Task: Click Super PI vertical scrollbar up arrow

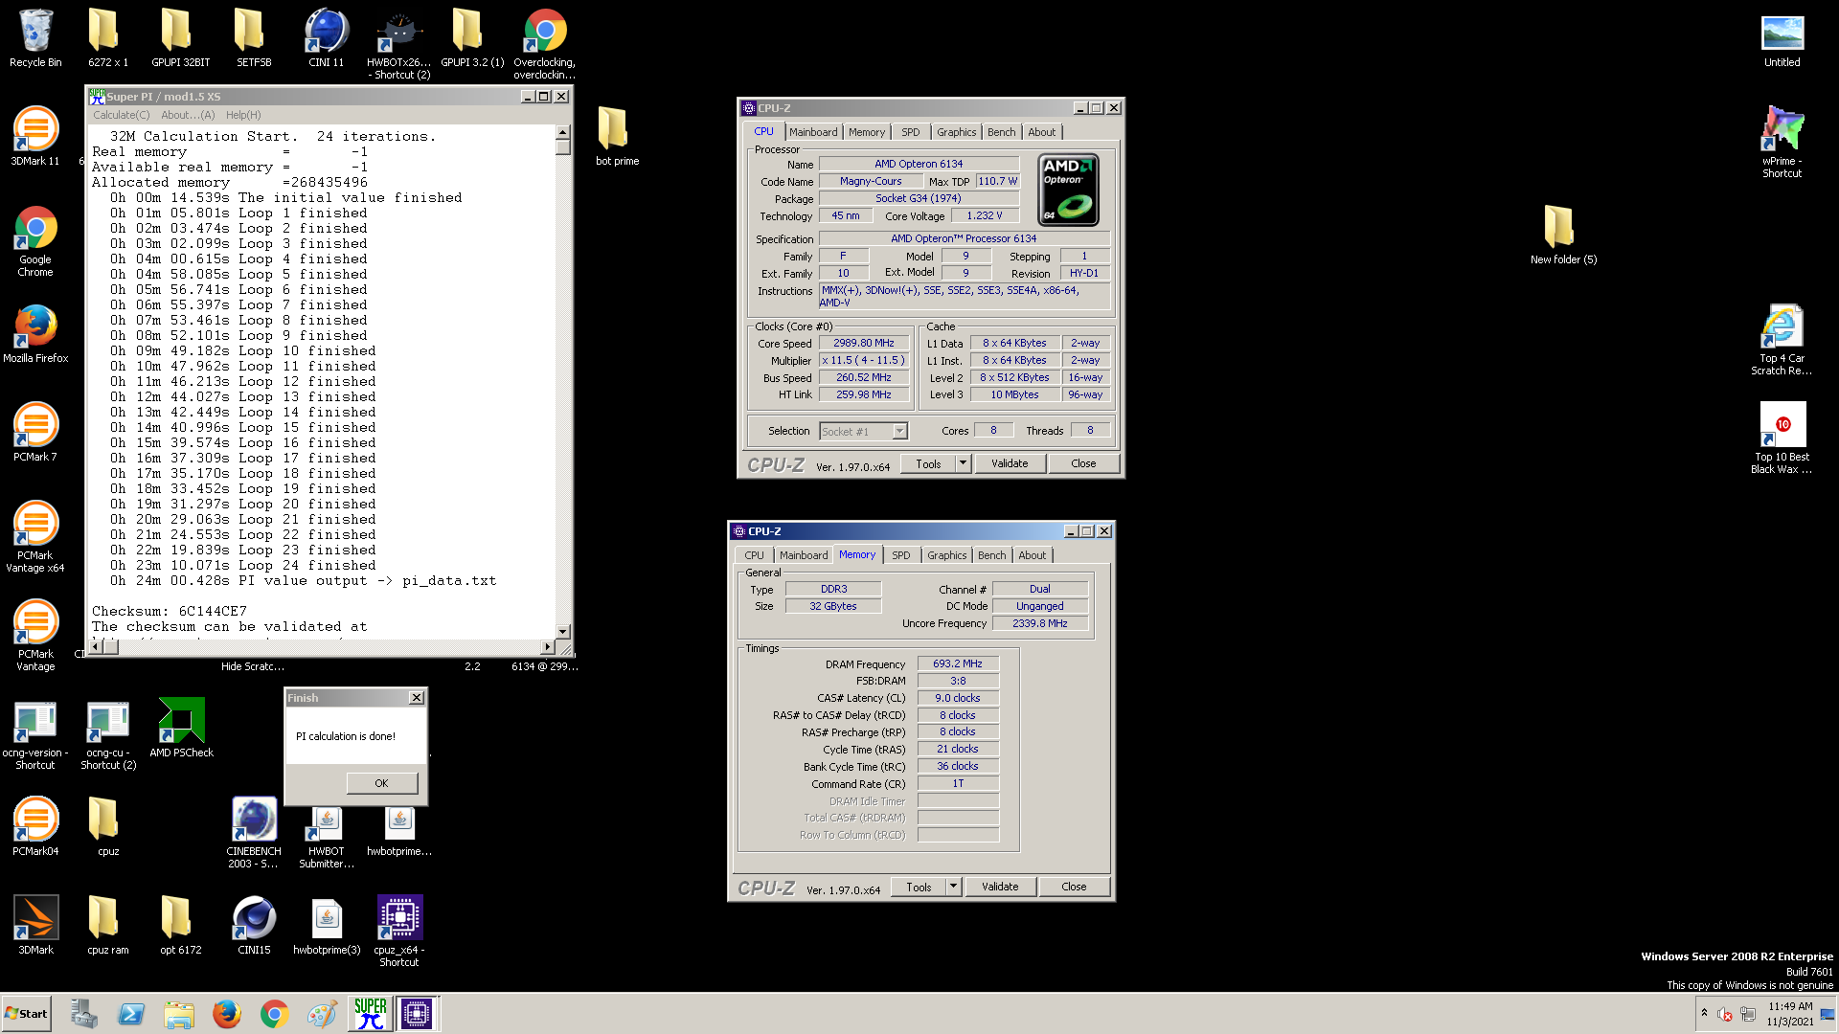Action: [563, 132]
